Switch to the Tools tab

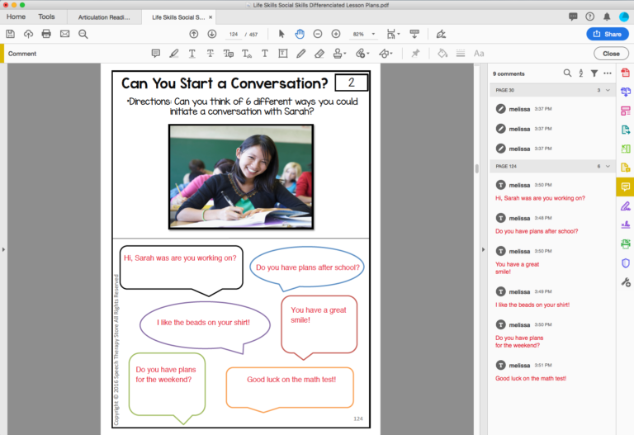[46, 17]
